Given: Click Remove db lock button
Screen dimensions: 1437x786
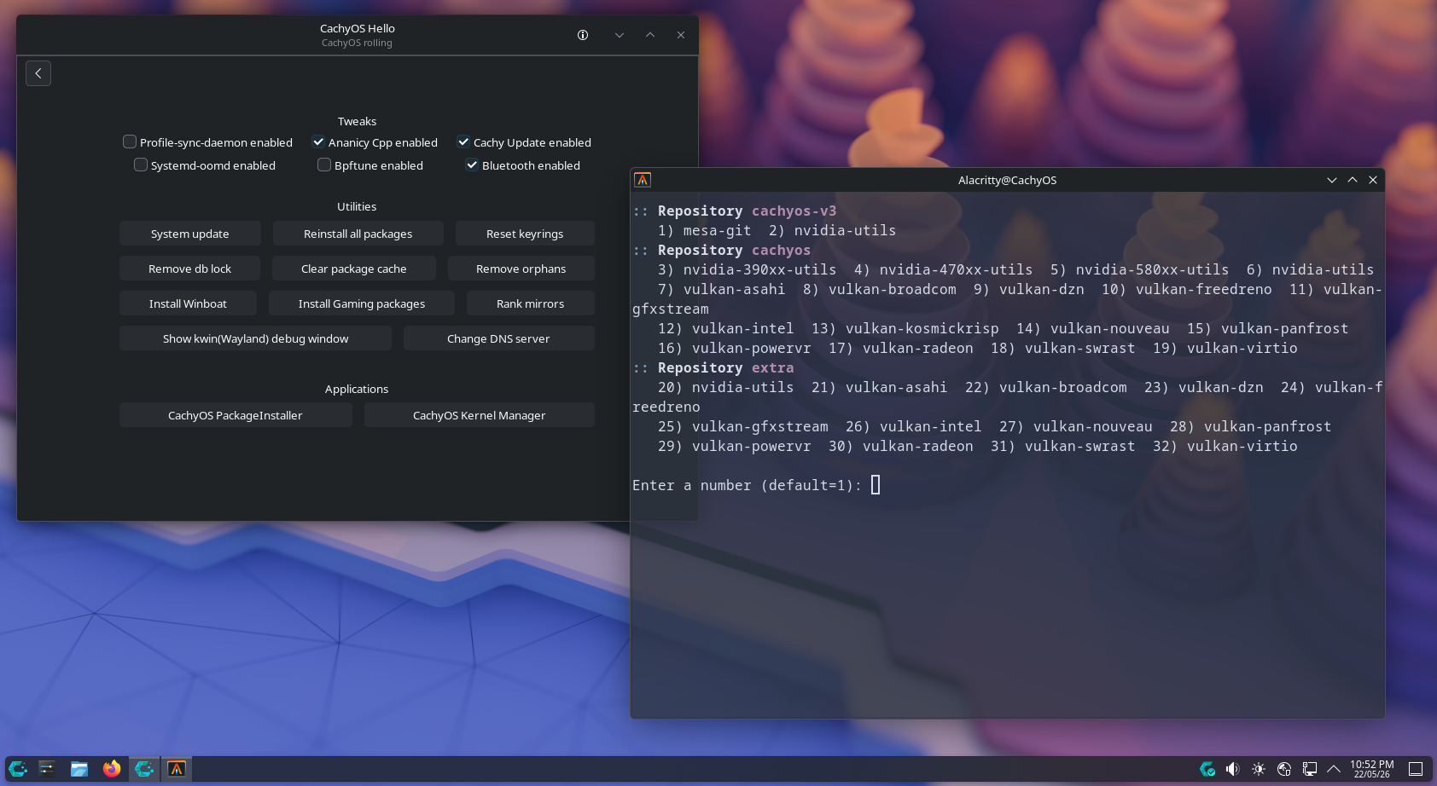Looking at the screenshot, I should 189,269.
